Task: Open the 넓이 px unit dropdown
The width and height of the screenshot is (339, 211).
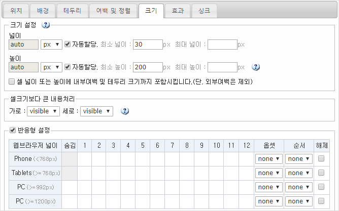Action: (52, 45)
